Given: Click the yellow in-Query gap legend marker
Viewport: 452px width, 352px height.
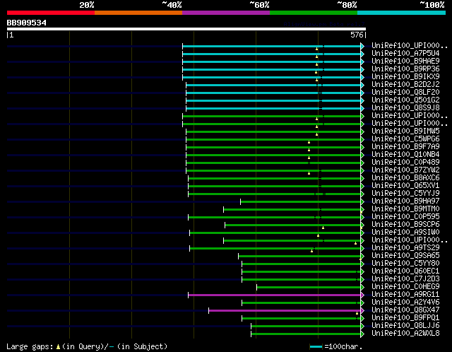Looking at the screenshot, I should 58,346.
